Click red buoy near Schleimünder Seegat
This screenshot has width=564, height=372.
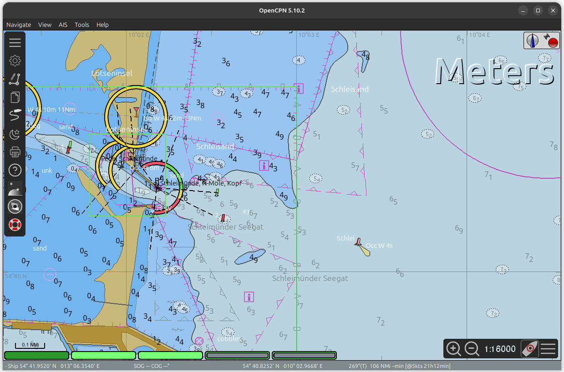pyautogui.click(x=223, y=218)
